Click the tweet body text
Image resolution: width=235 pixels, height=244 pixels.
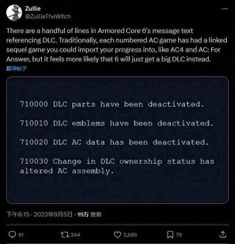tap(117, 45)
